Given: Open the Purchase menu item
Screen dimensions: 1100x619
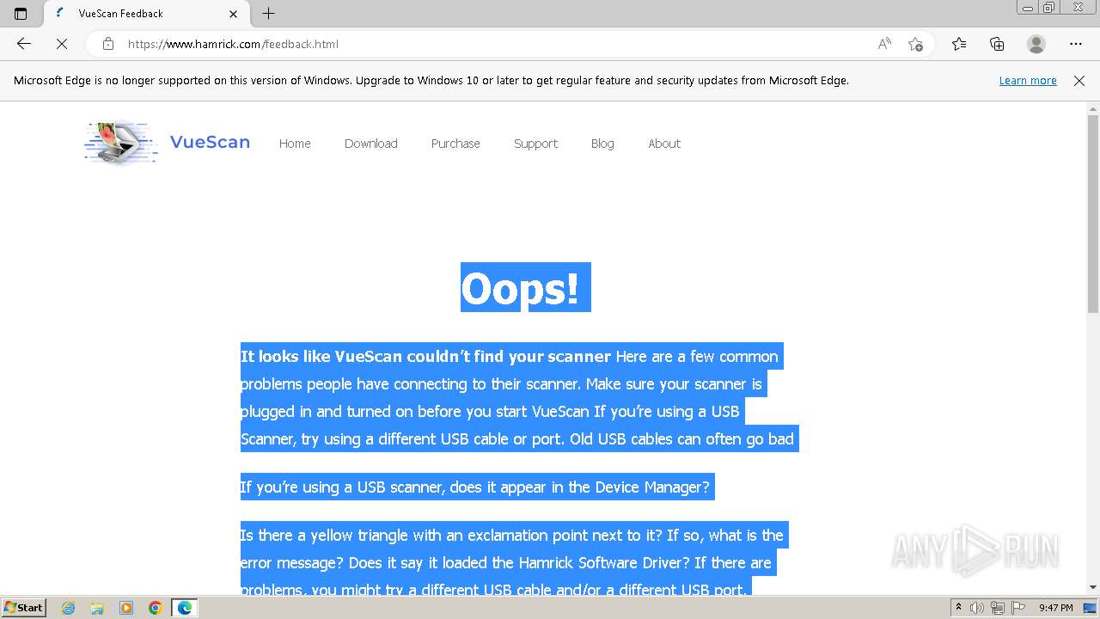Looking at the screenshot, I should click(x=455, y=144).
